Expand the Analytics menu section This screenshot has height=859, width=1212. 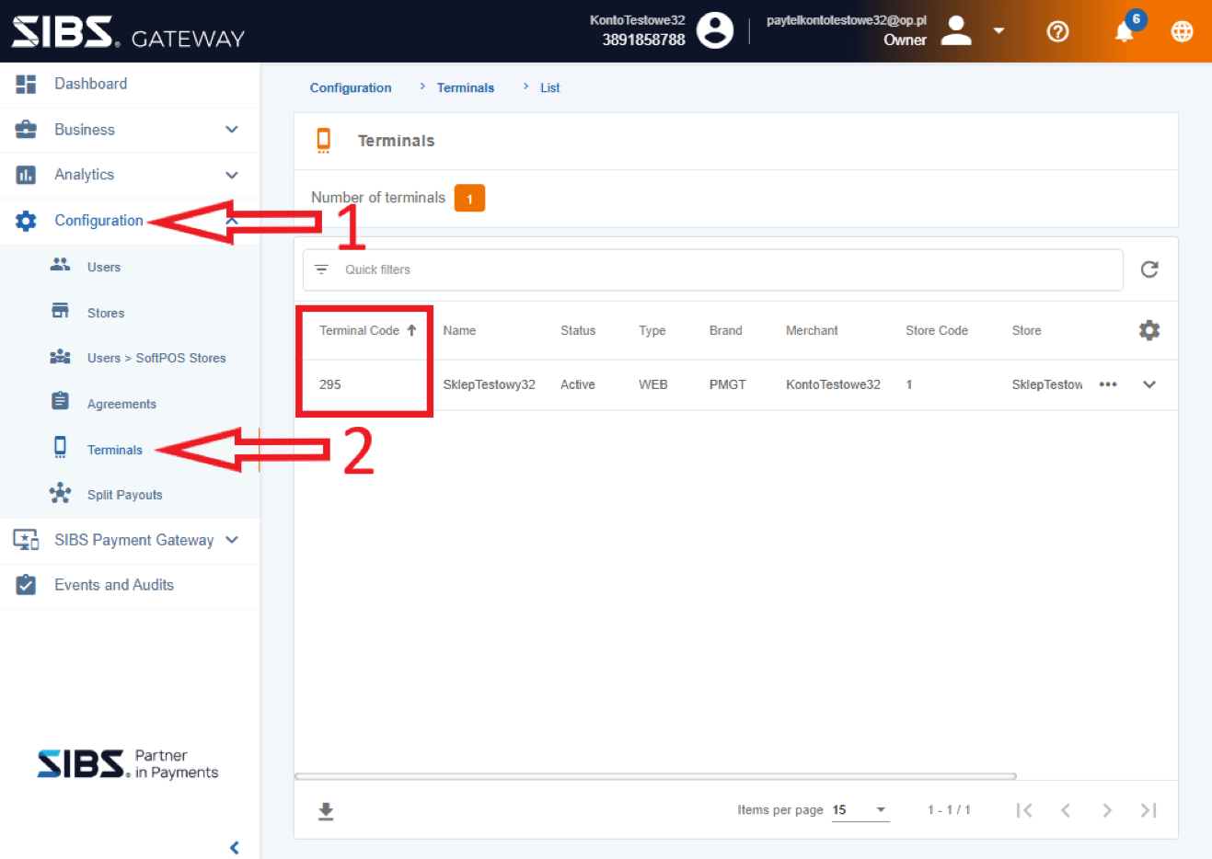tap(231, 175)
